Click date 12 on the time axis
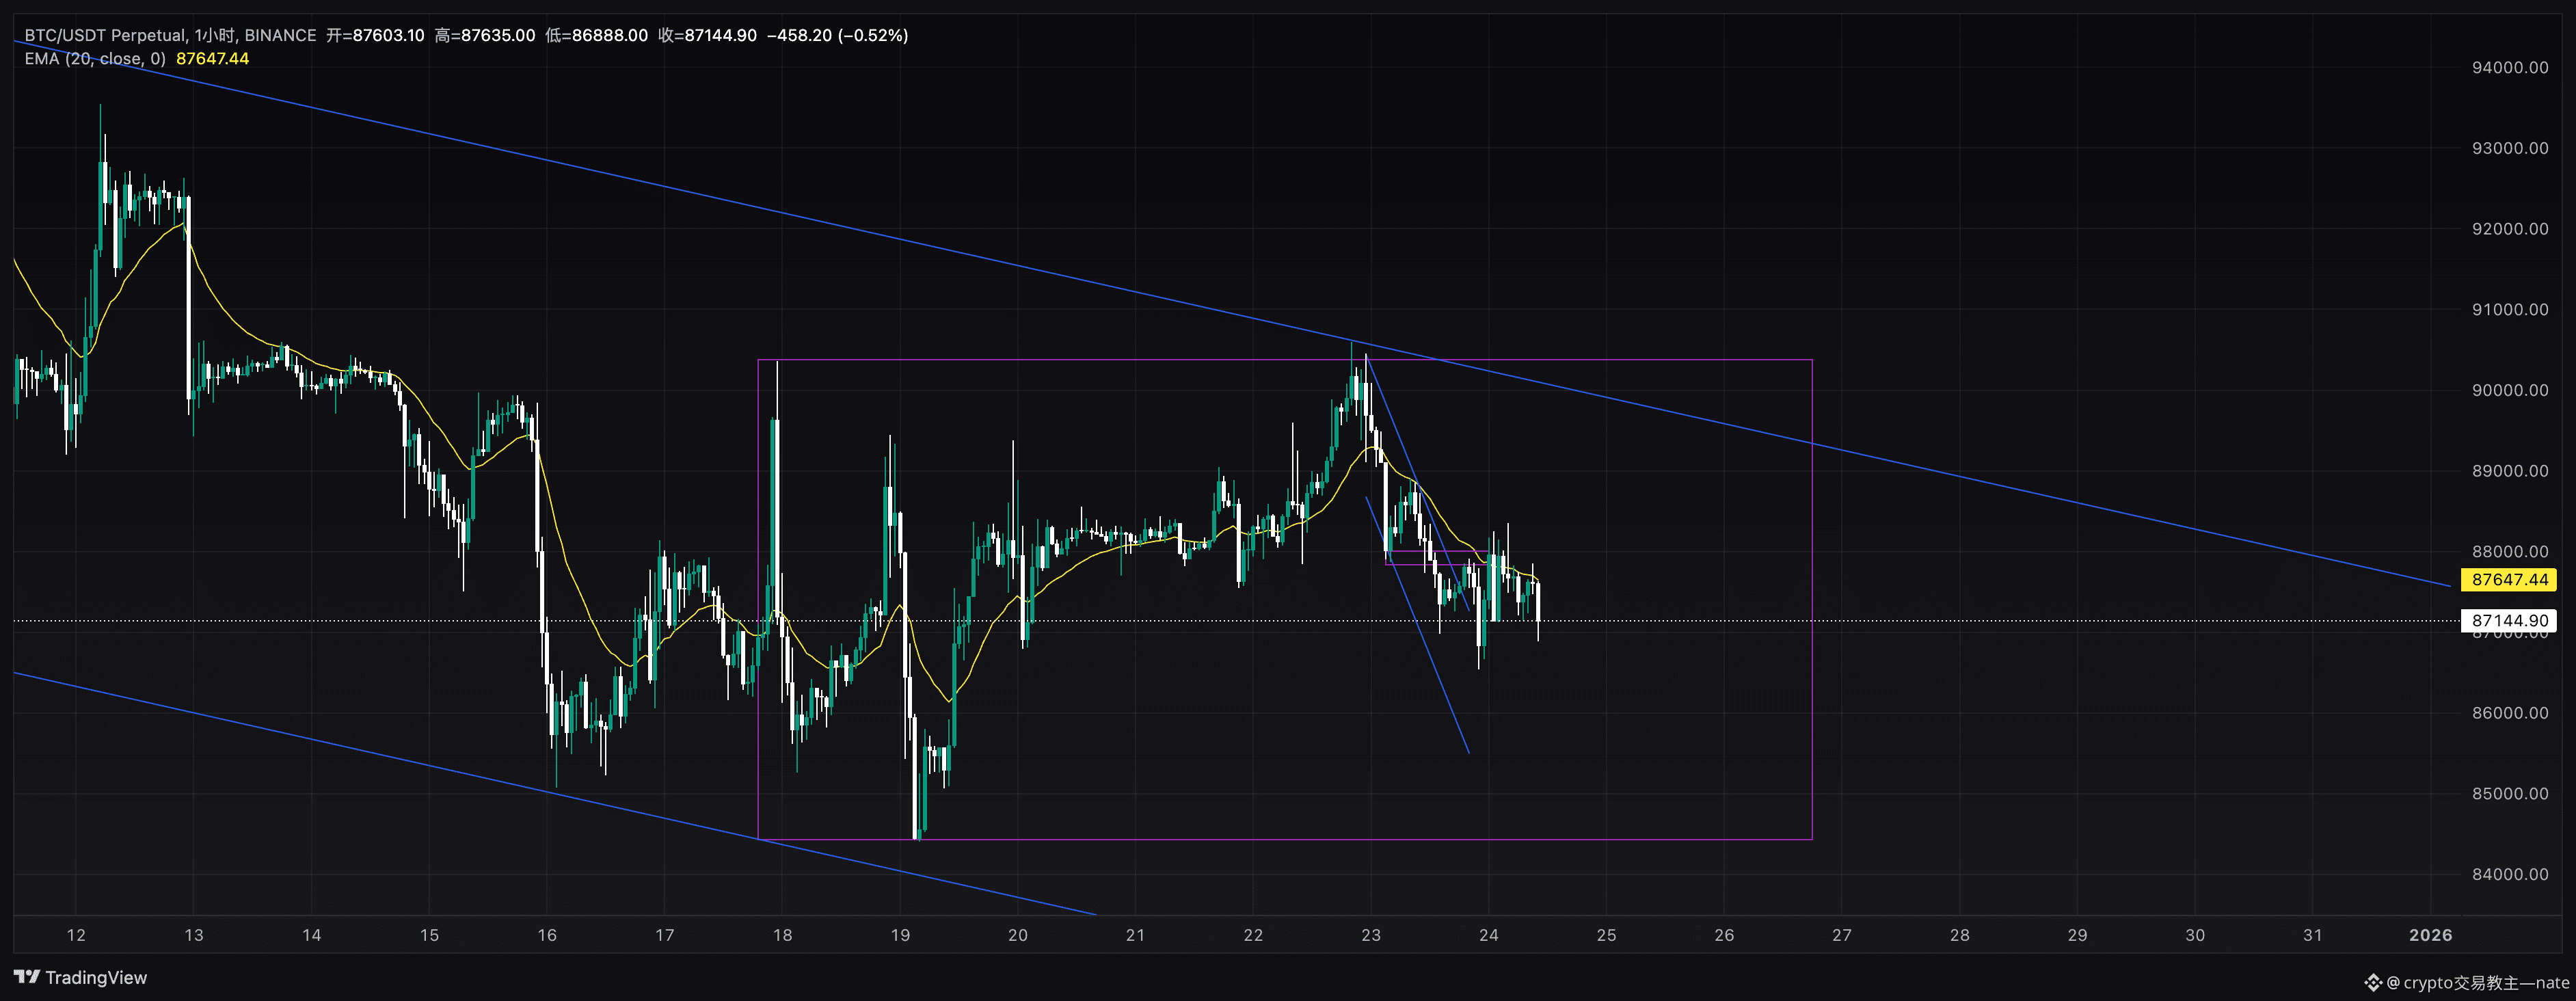This screenshot has width=2576, height=1001. 76,935
